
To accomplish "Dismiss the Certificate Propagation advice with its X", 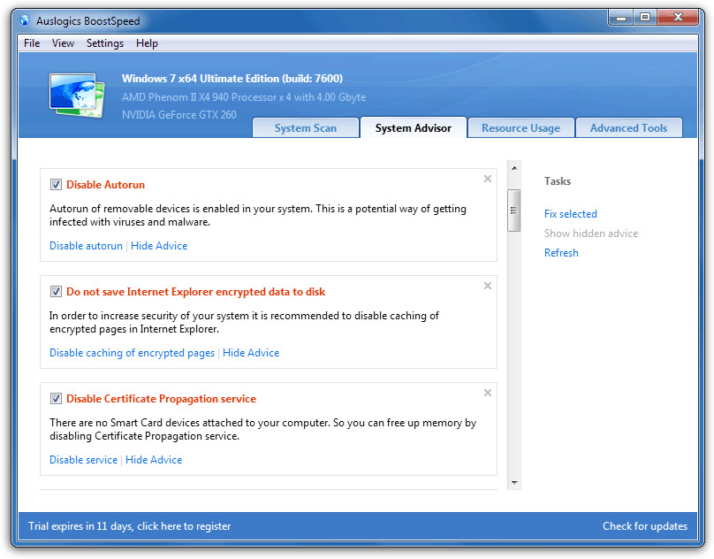I will click(x=488, y=393).
